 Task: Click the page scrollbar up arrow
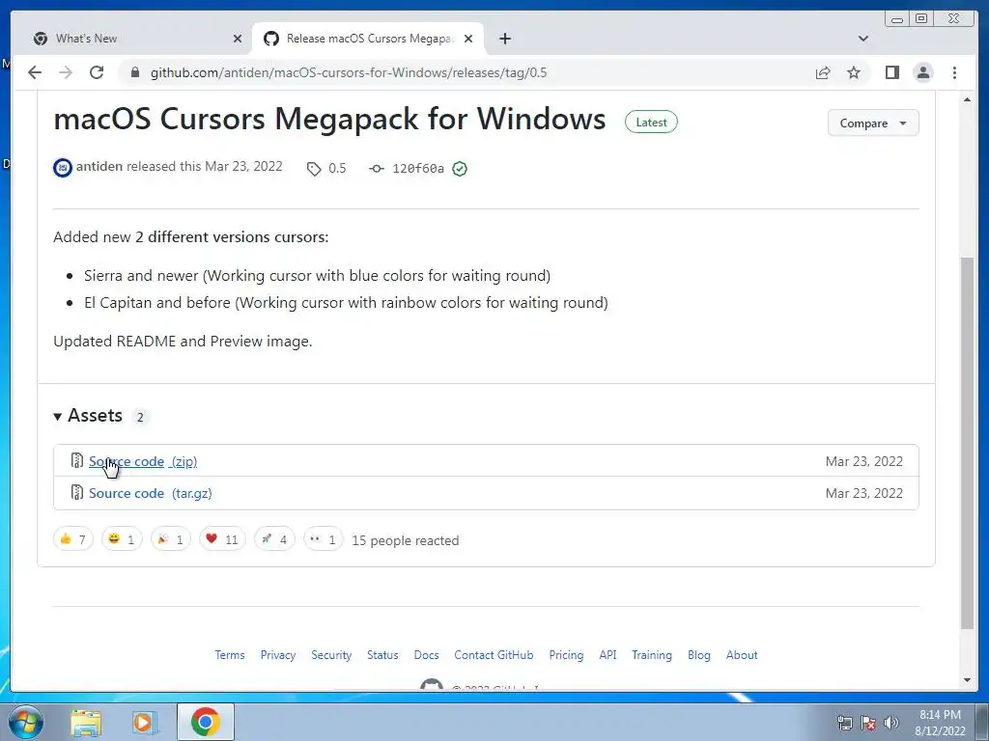(x=967, y=99)
